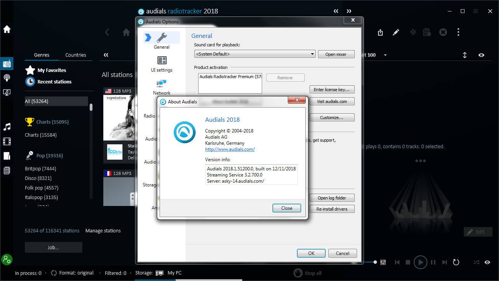The image size is (499, 281).
Task: Open the equalizer sliders icon near player
Action: pos(383,262)
